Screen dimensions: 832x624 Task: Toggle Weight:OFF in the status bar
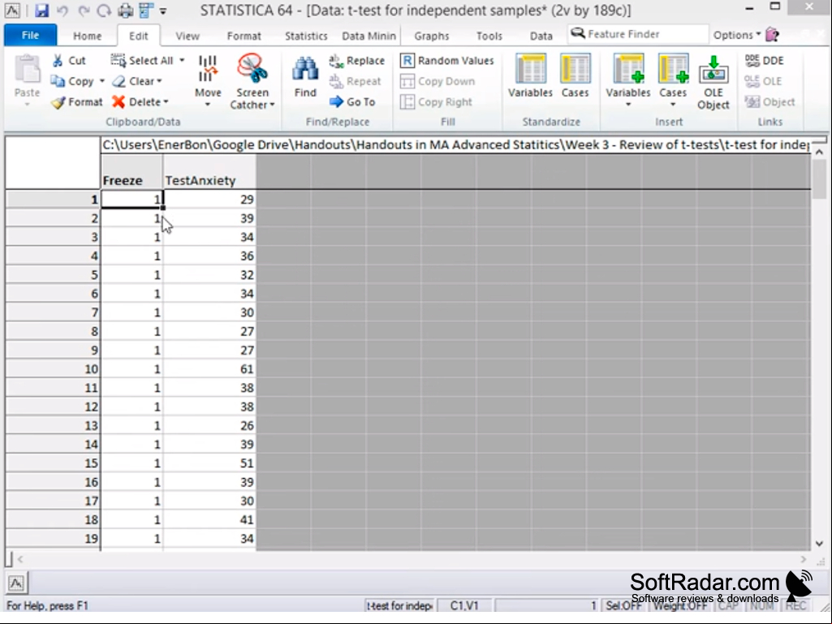pos(679,605)
